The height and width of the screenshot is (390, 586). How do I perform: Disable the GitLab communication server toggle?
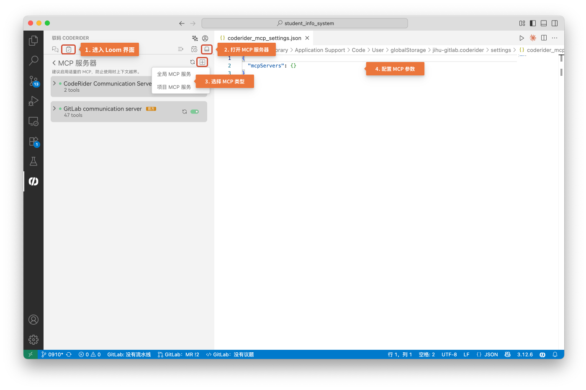[195, 111]
